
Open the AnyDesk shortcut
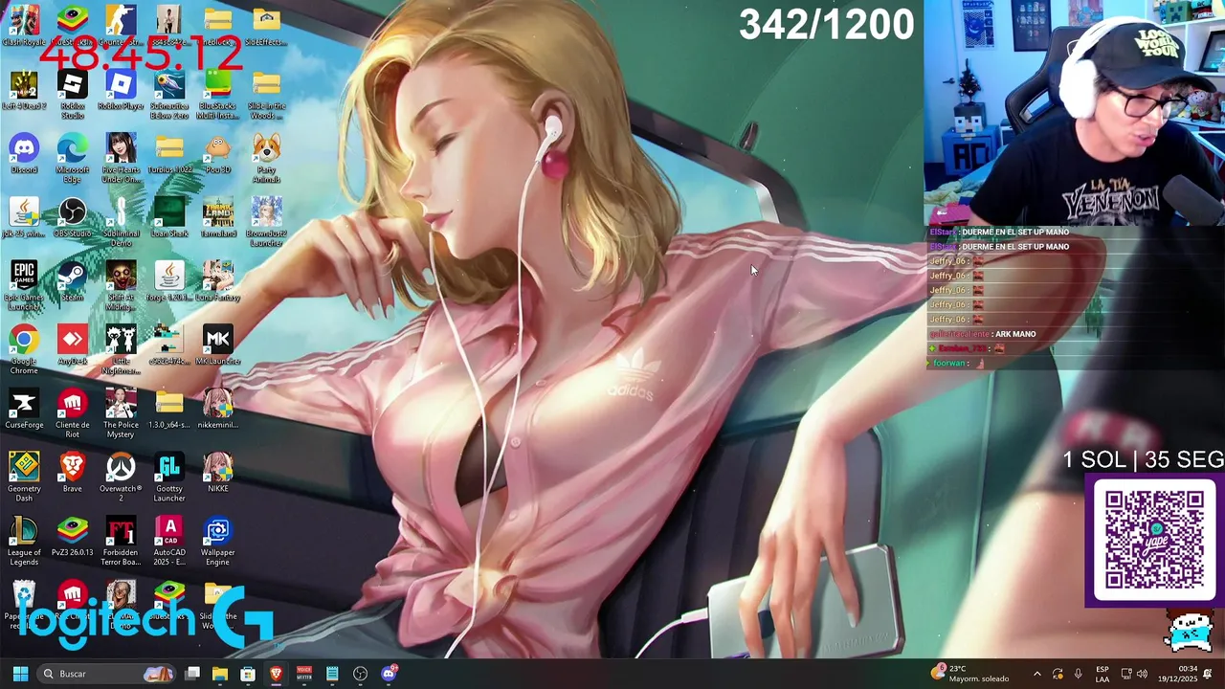pyautogui.click(x=73, y=344)
